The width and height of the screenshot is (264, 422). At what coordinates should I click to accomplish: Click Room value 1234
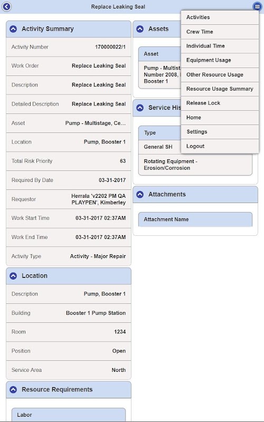(x=120, y=332)
